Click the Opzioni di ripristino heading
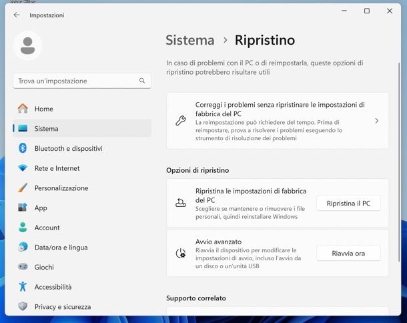The image size is (407, 323). 197,170
